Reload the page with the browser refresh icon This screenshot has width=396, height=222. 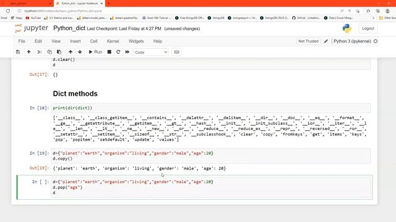pyautogui.click(x=8, y=11)
